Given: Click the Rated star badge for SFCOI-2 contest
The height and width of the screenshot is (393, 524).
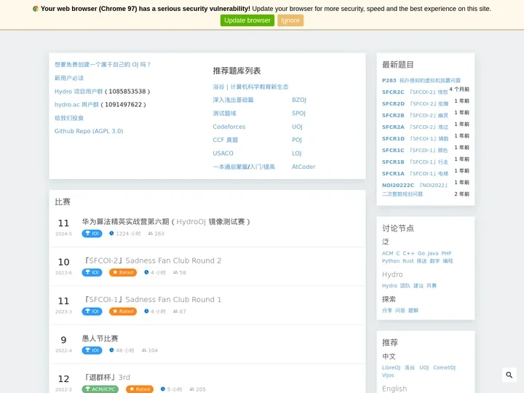Looking at the screenshot, I should 123,272.
